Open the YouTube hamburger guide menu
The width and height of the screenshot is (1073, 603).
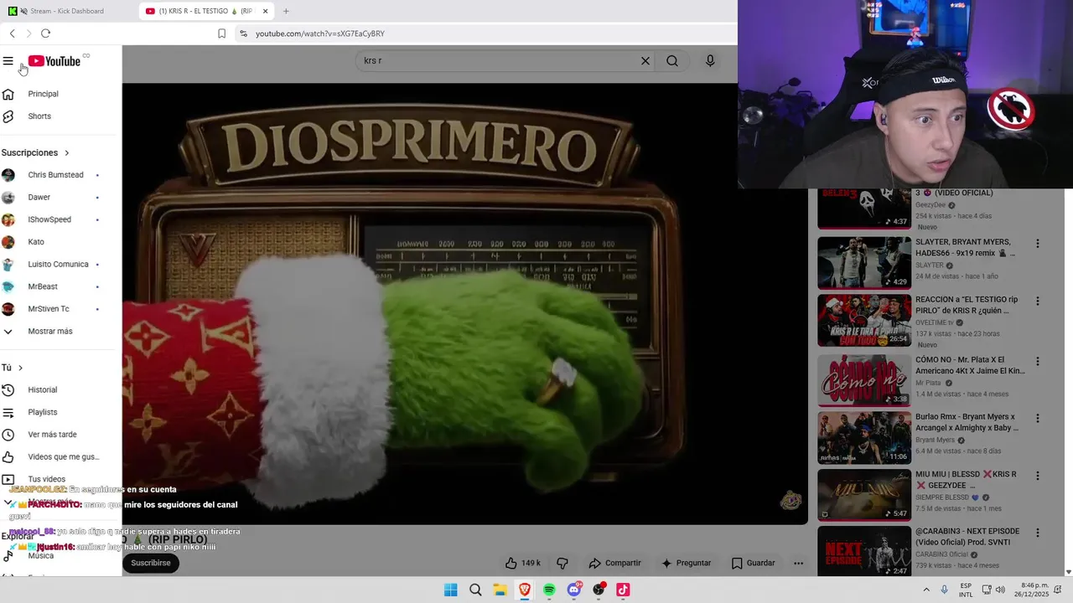pos(8,61)
